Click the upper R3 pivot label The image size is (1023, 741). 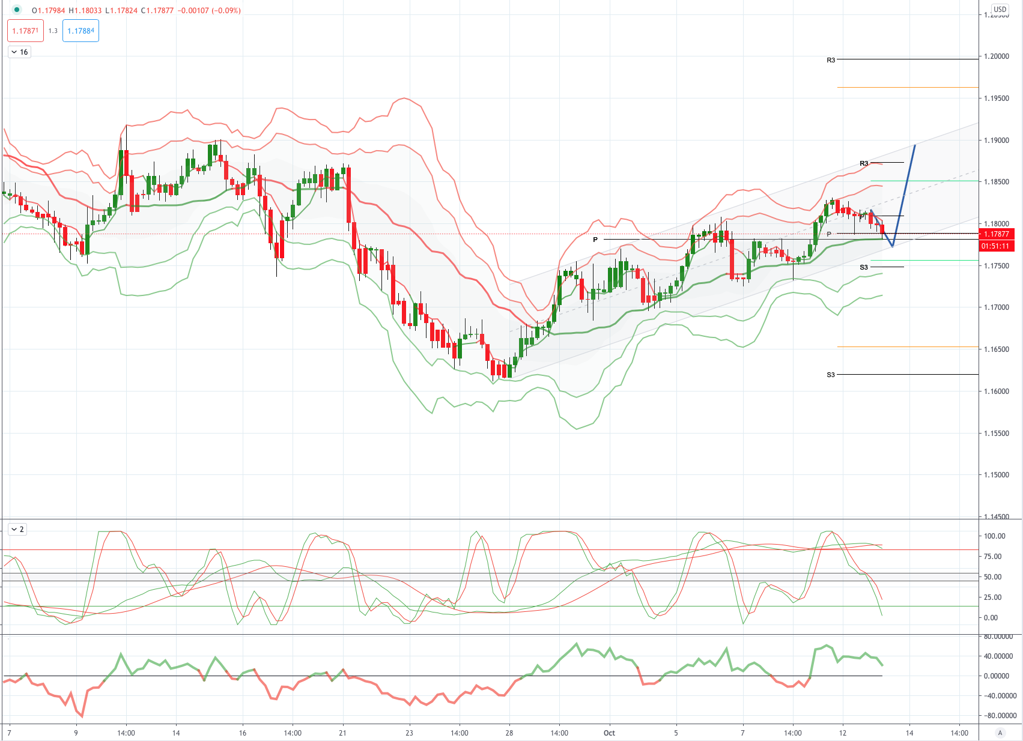coord(831,60)
